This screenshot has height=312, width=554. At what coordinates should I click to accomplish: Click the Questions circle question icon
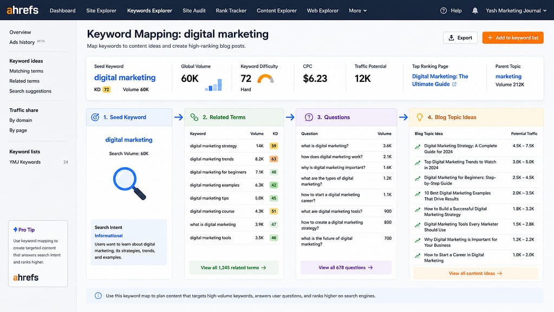point(309,118)
